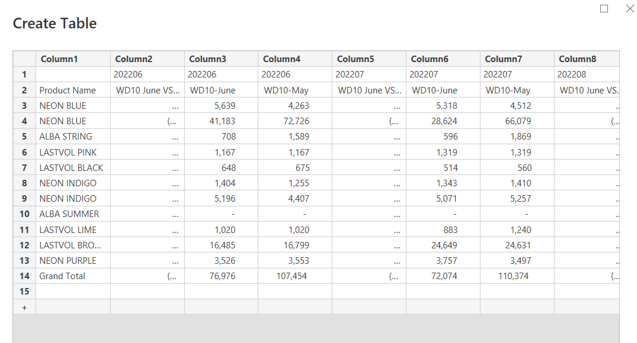The height and width of the screenshot is (343, 637).
Task: Click the 76,976 grand total cell
Action: pyautogui.click(x=222, y=276)
